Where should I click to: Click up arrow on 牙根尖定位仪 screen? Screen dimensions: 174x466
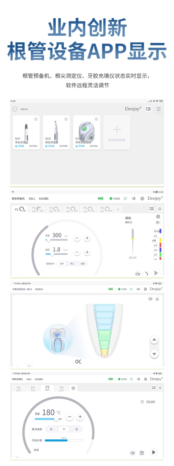(154, 339)
